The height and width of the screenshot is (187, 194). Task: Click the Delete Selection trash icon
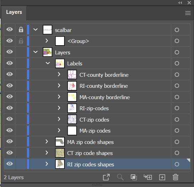(x=175, y=177)
